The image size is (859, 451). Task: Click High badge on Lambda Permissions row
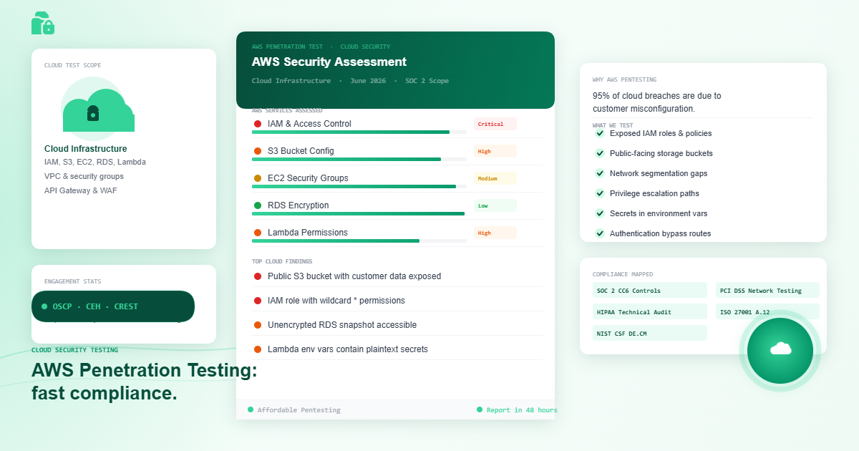click(x=495, y=233)
